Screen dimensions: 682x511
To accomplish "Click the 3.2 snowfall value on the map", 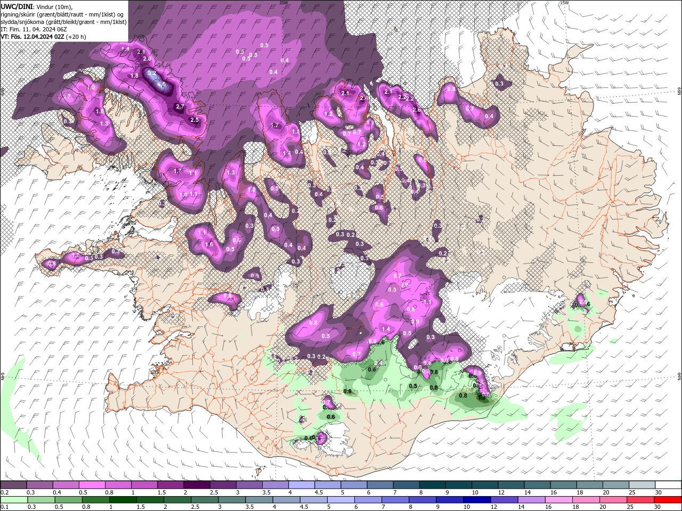I will (x=151, y=73).
